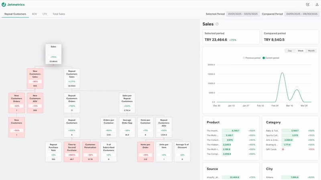This screenshot has width=321, height=180.
Task: Toggle Current period legend series
Action: [x=271, y=58]
